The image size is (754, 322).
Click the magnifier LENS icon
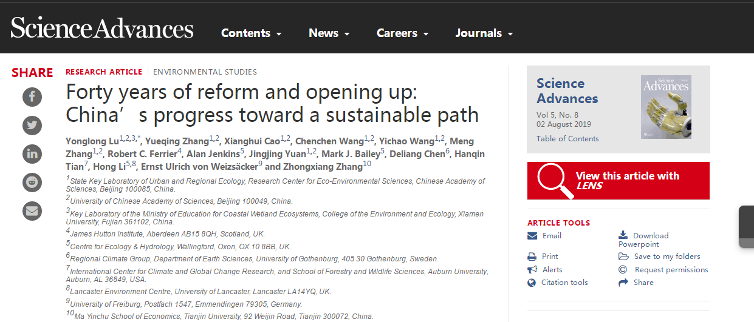[x=554, y=180]
